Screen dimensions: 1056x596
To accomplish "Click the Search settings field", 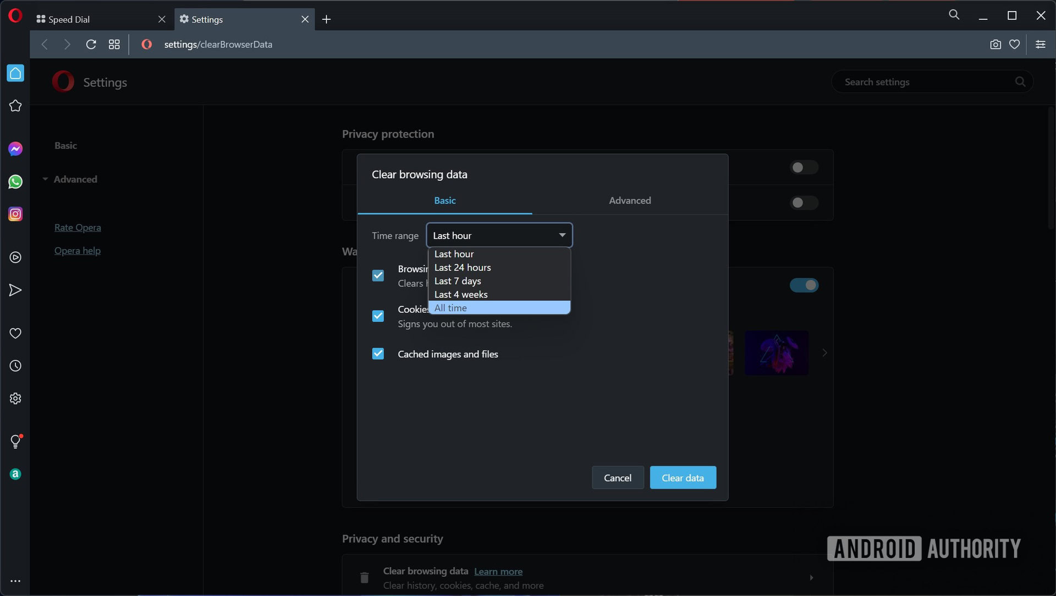I will tap(932, 82).
